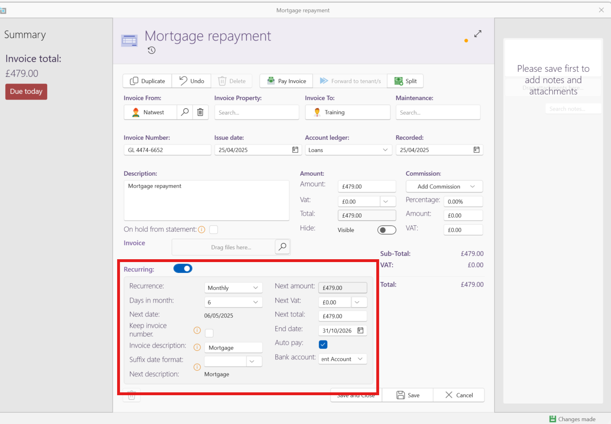Click the Invoice Property search field

click(257, 112)
